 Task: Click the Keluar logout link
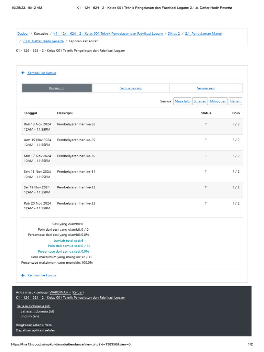coord(78,292)
